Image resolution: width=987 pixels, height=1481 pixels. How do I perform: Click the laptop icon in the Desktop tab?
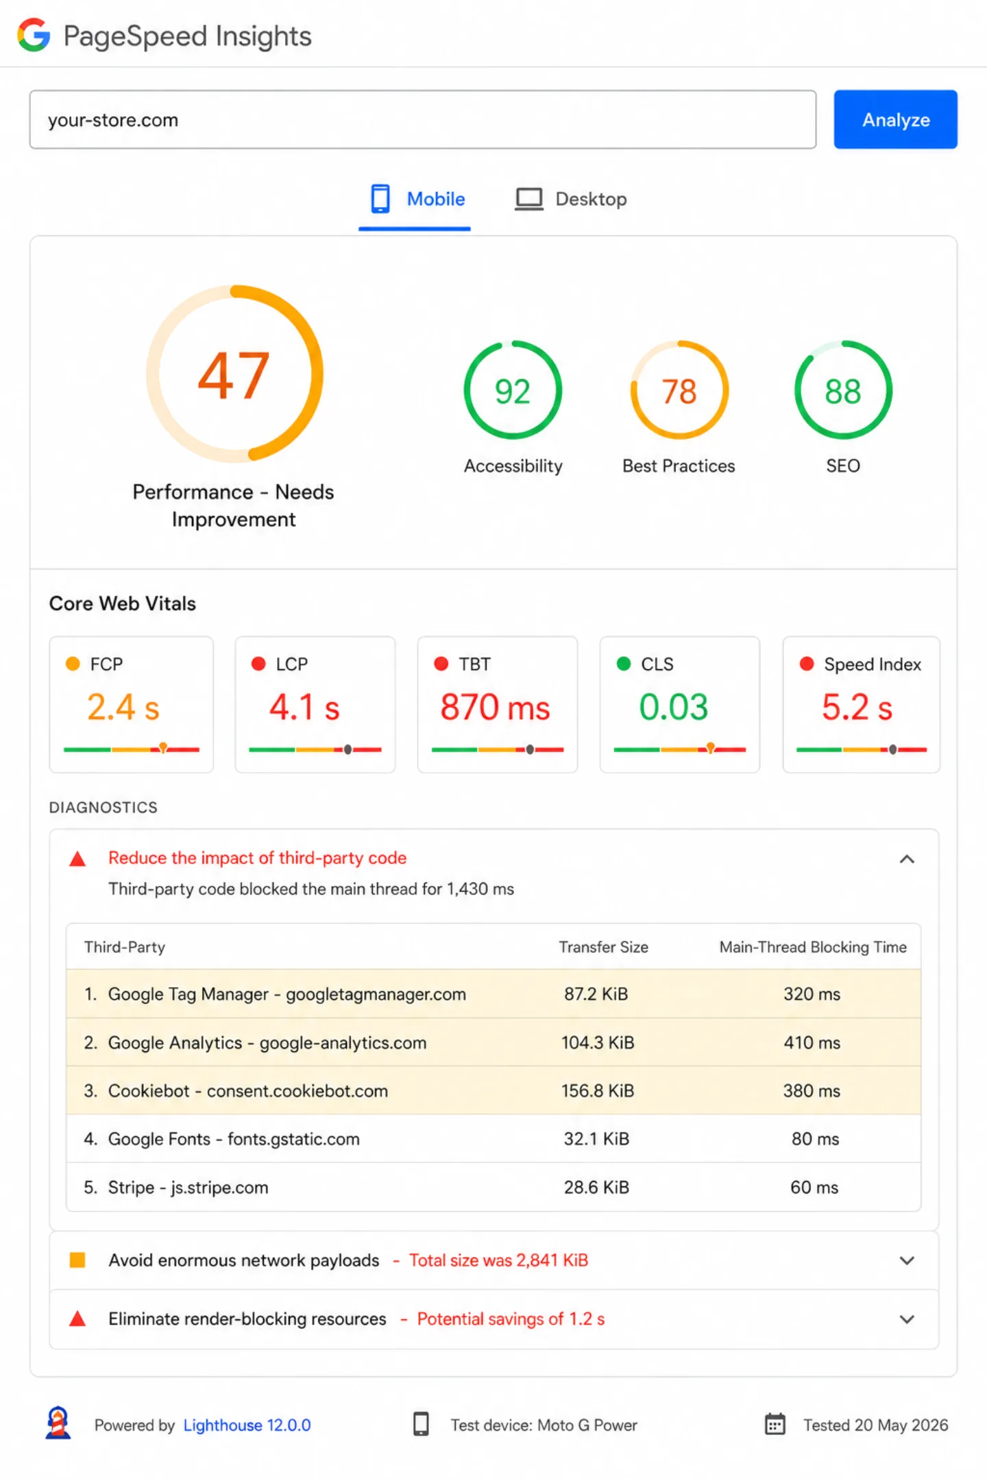(x=529, y=200)
